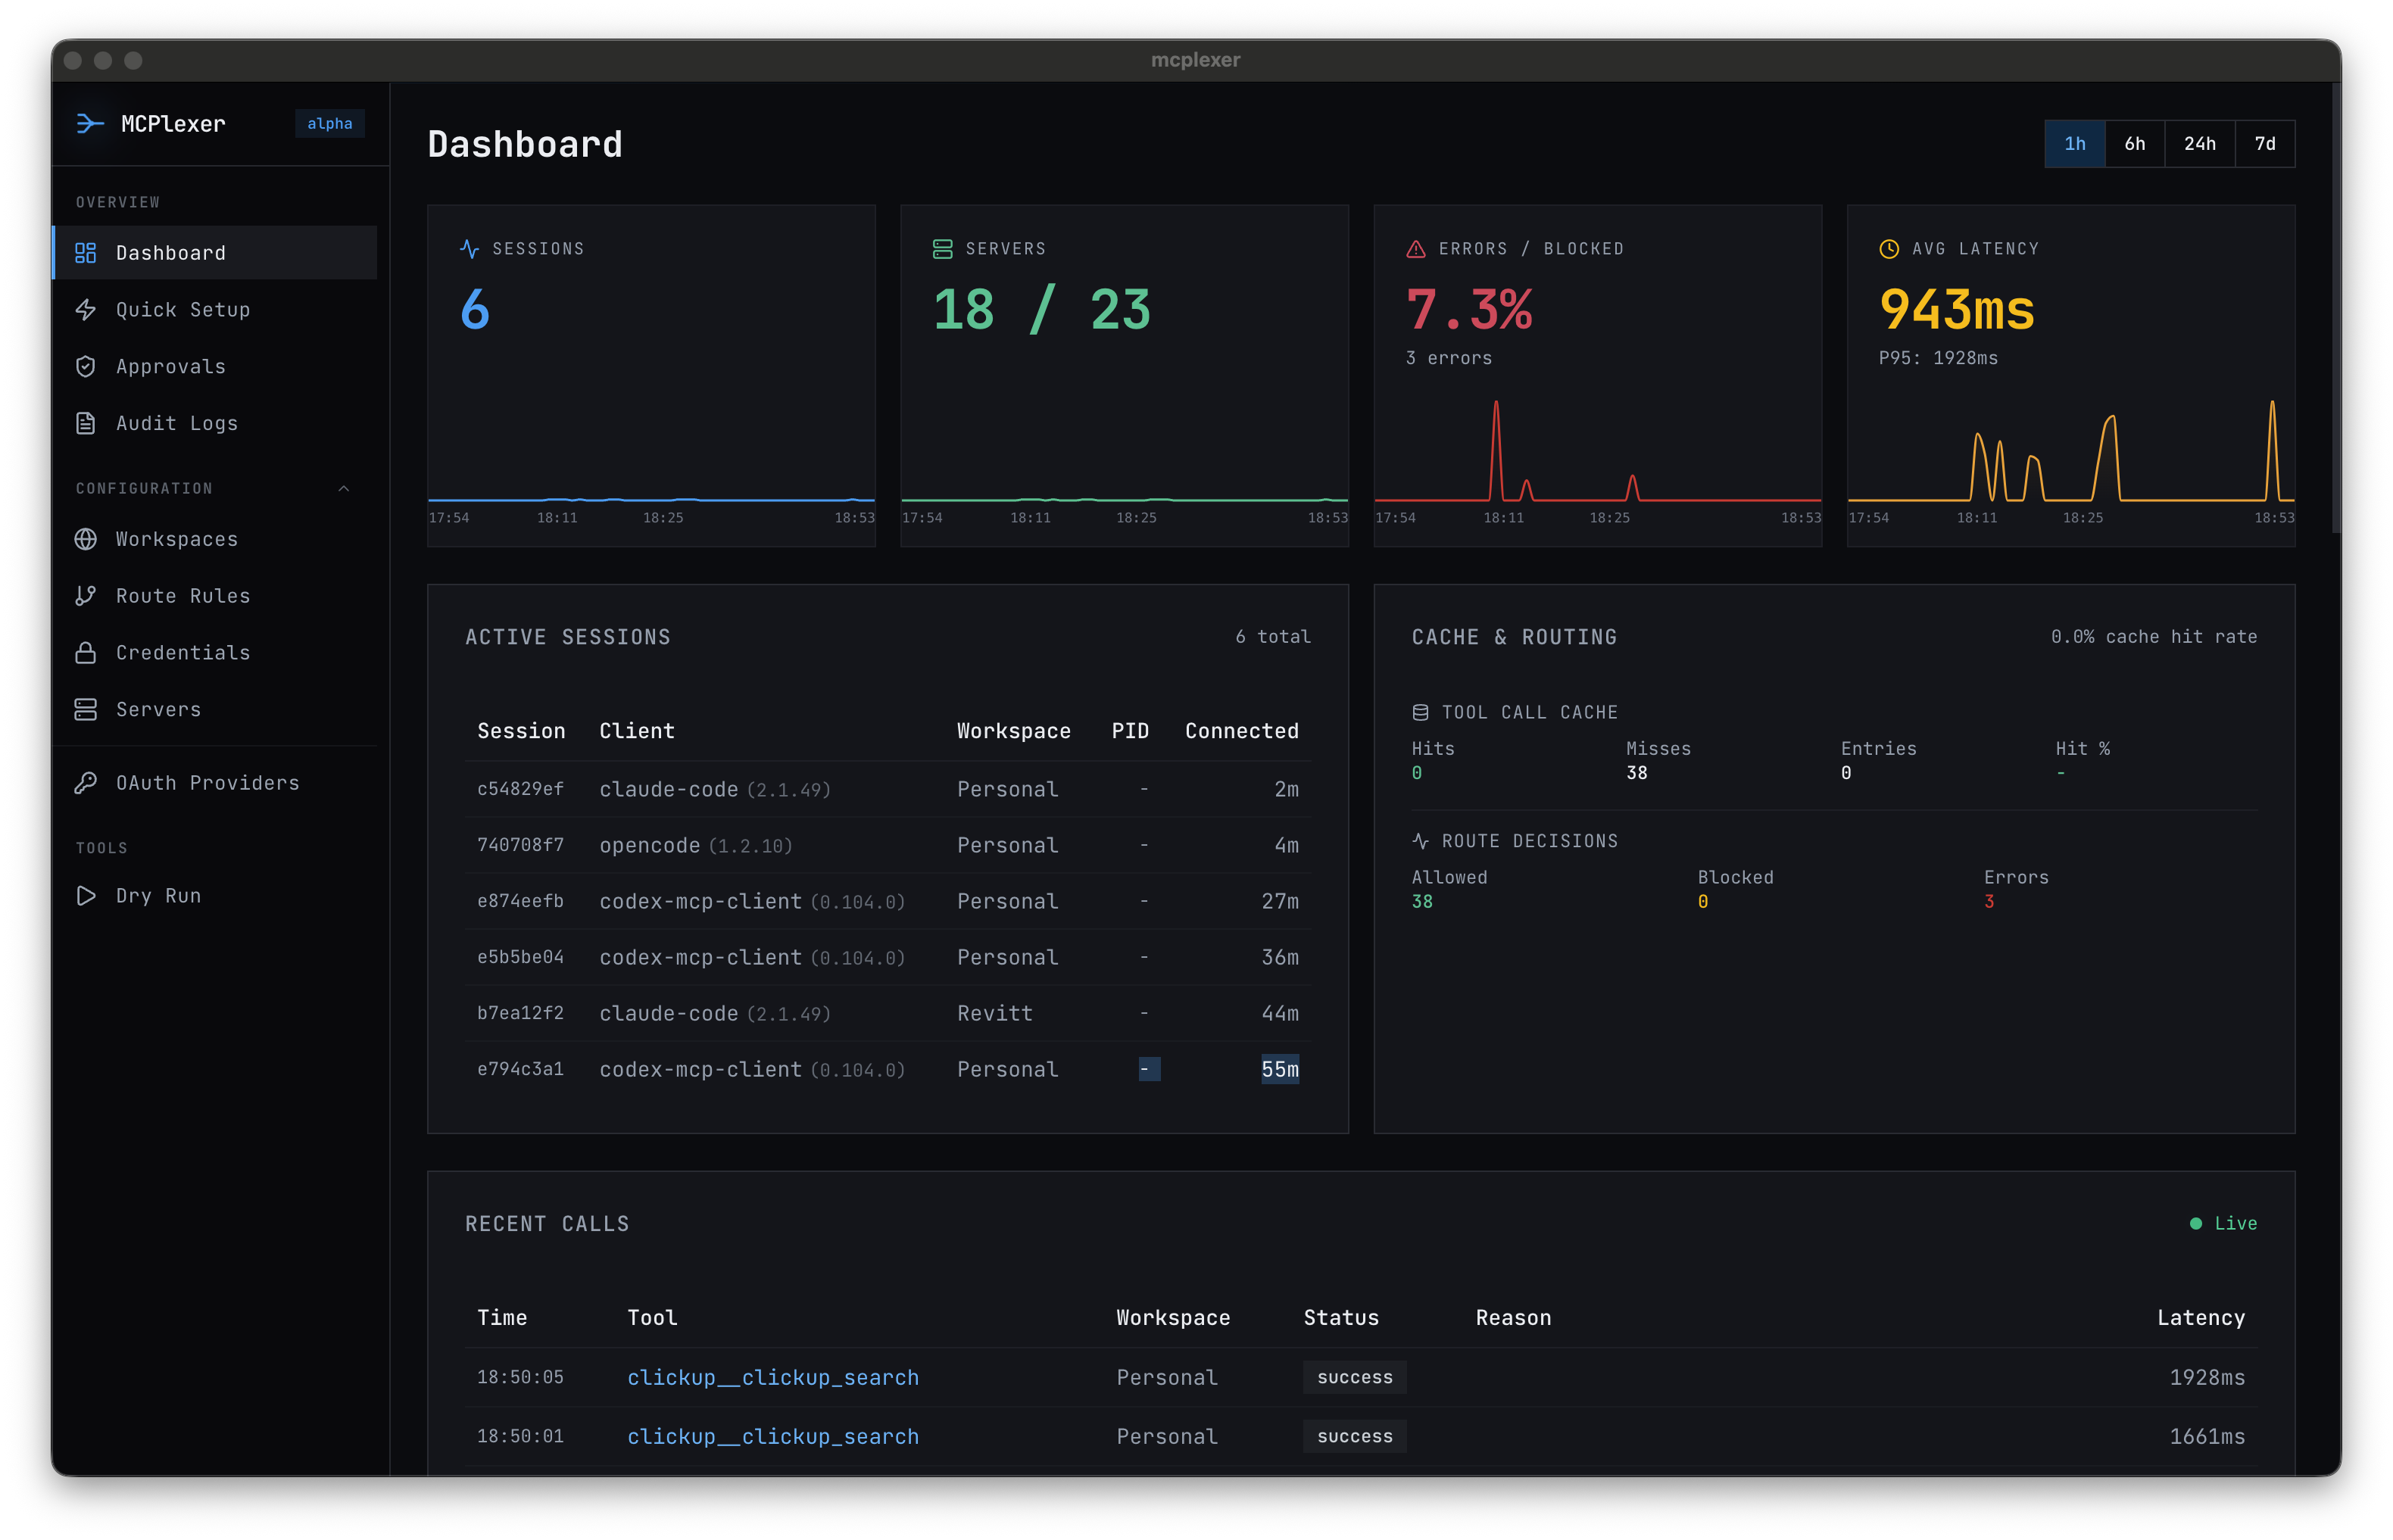Screen dimensions: 2393x1540
Task: Select the Workspaces globe icon
Action: click(86, 539)
